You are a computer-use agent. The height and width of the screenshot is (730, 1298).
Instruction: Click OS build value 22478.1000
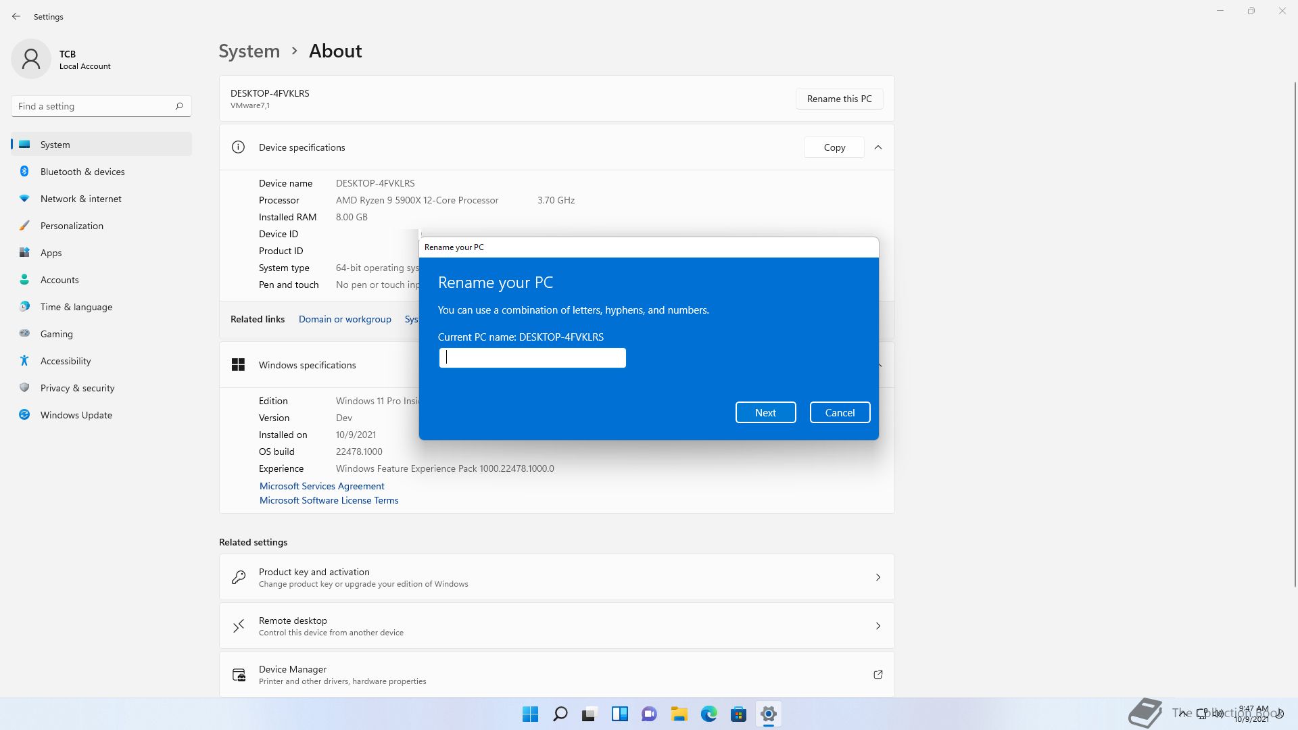coord(359,452)
